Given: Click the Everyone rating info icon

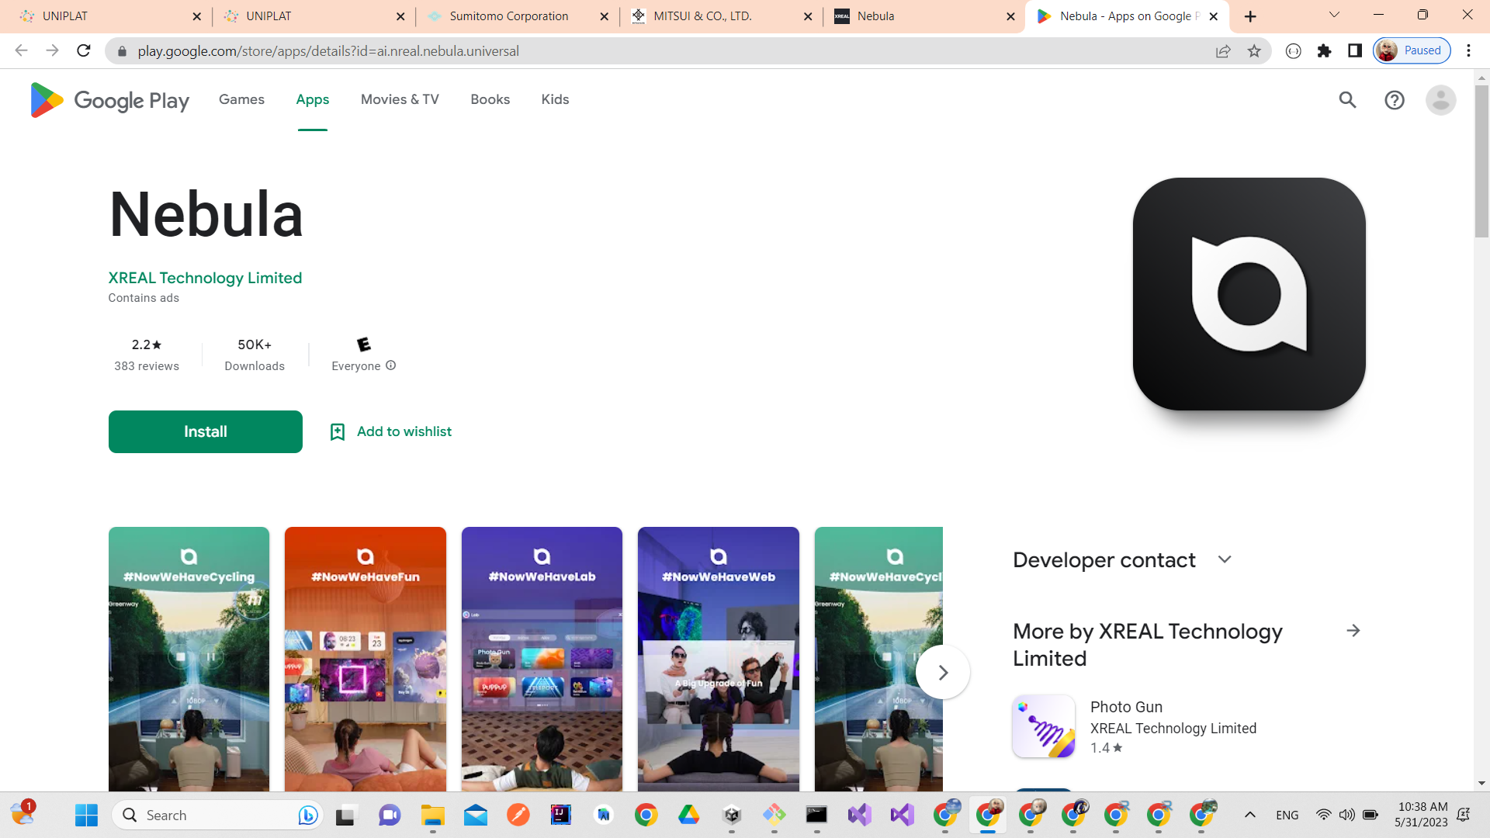Looking at the screenshot, I should click(390, 365).
